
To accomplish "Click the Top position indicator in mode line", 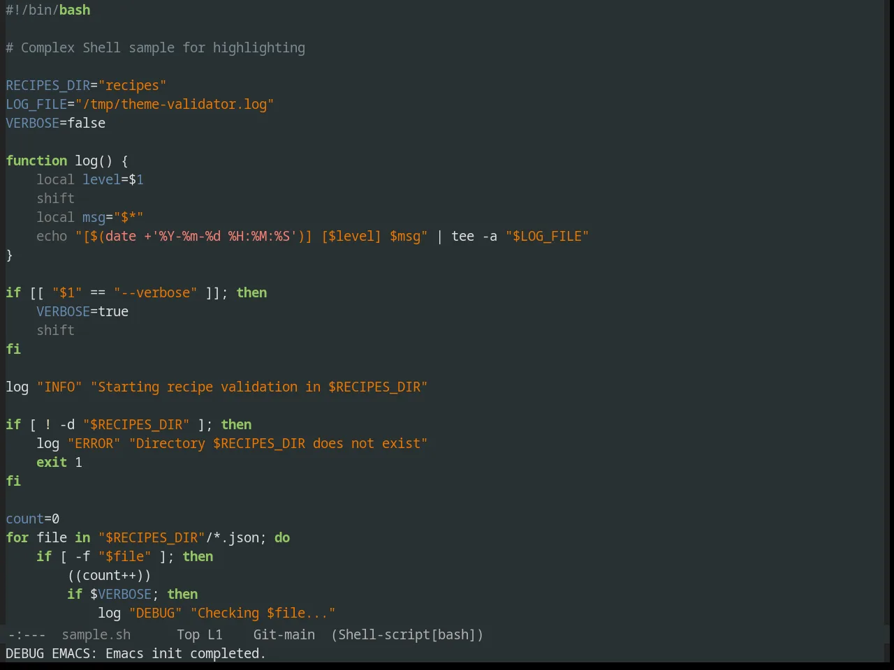I will (x=188, y=635).
